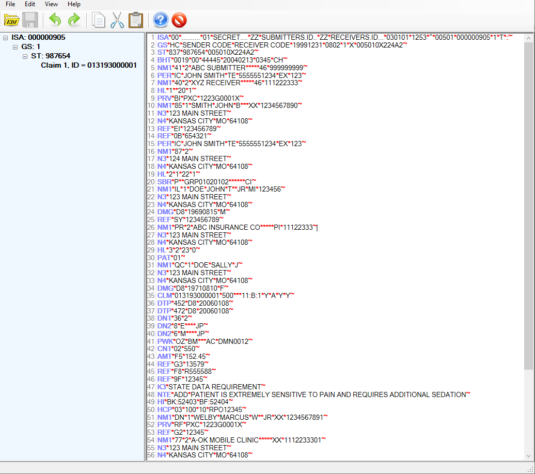The image size is (535, 474).
Task: Open the View menu
Action: point(51,4)
